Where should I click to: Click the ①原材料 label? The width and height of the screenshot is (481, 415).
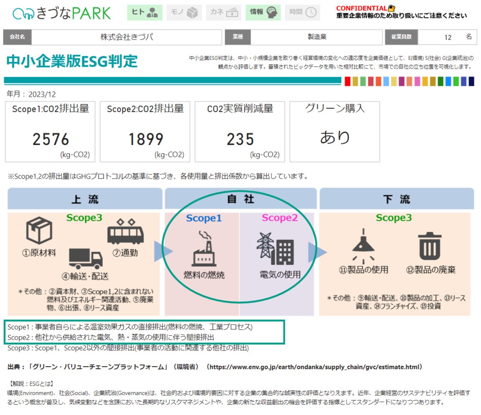[39, 253]
